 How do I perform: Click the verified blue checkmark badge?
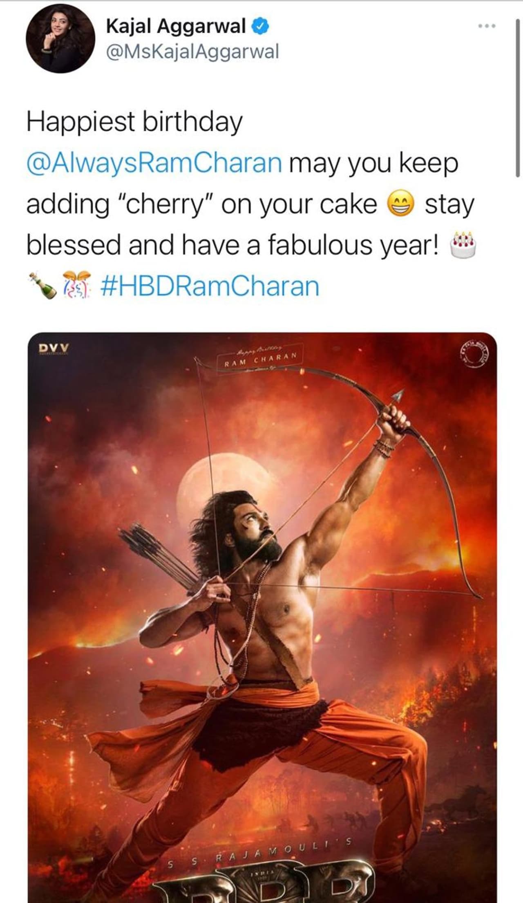pos(260,25)
